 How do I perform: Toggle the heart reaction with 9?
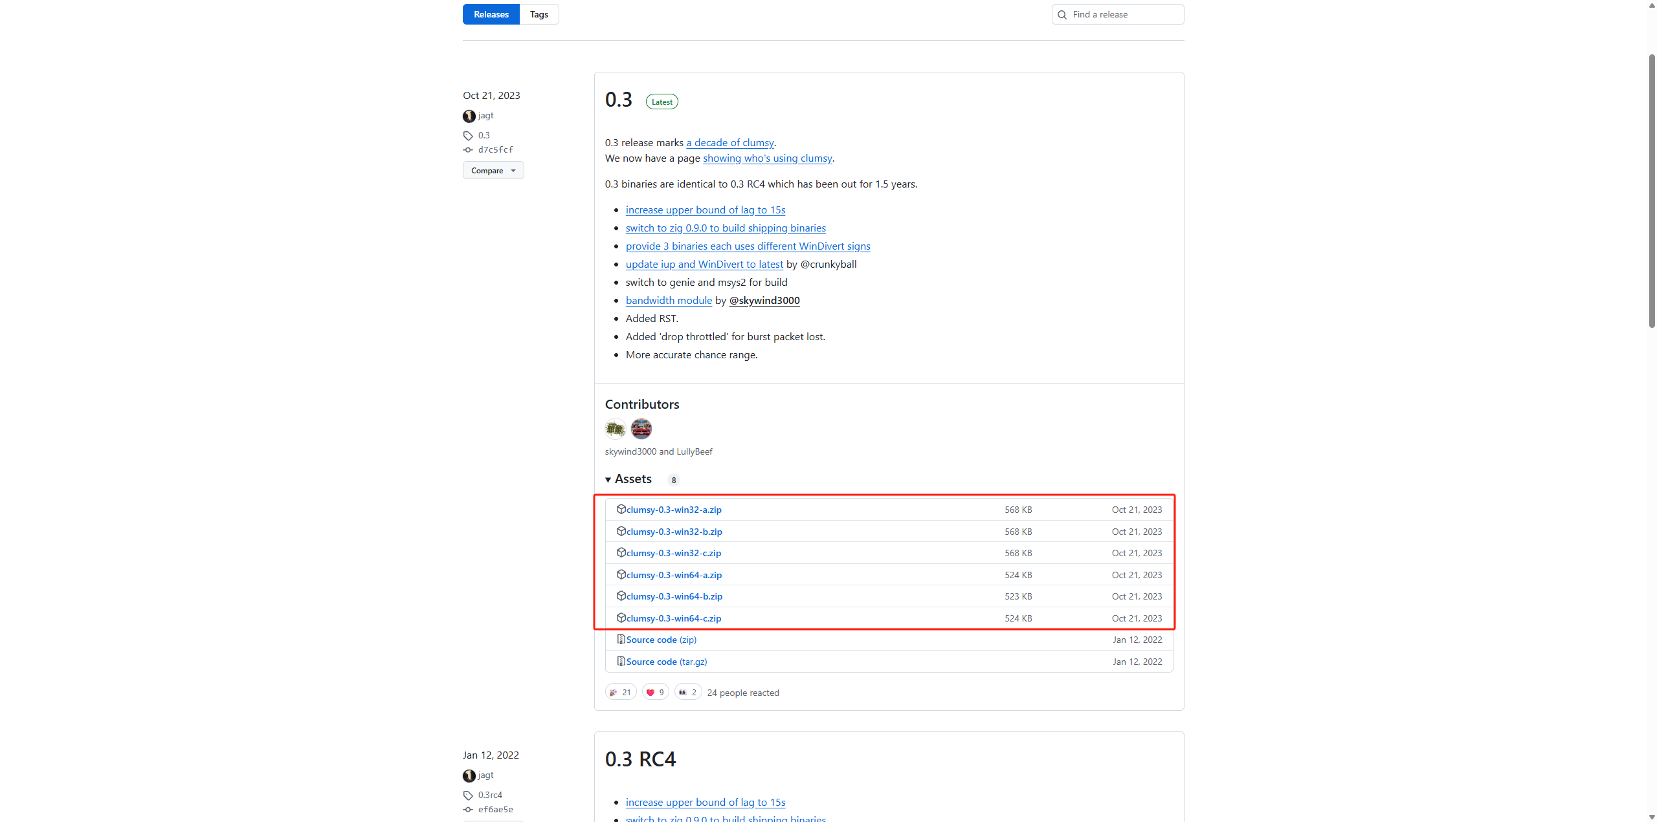point(656,692)
